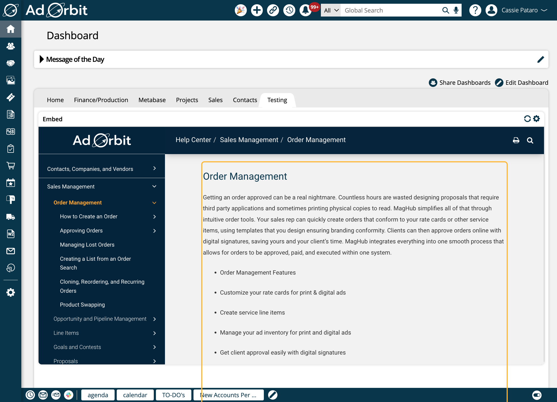Open the Contacts people sidebar icon
This screenshot has height=402, width=557.
pos(11,46)
